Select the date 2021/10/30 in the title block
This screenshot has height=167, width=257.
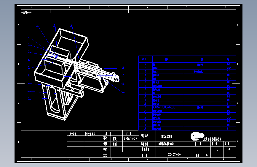click(130, 138)
